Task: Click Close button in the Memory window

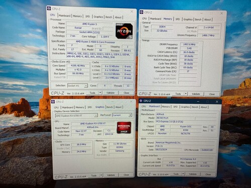Action: tap(212, 94)
